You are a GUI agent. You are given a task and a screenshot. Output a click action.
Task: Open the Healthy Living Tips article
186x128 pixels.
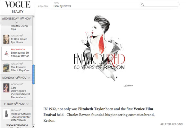click(19, 28)
